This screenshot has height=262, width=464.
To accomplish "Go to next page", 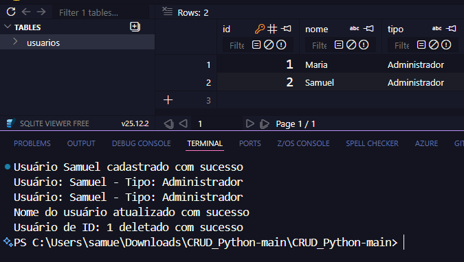I will pos(250,123).
